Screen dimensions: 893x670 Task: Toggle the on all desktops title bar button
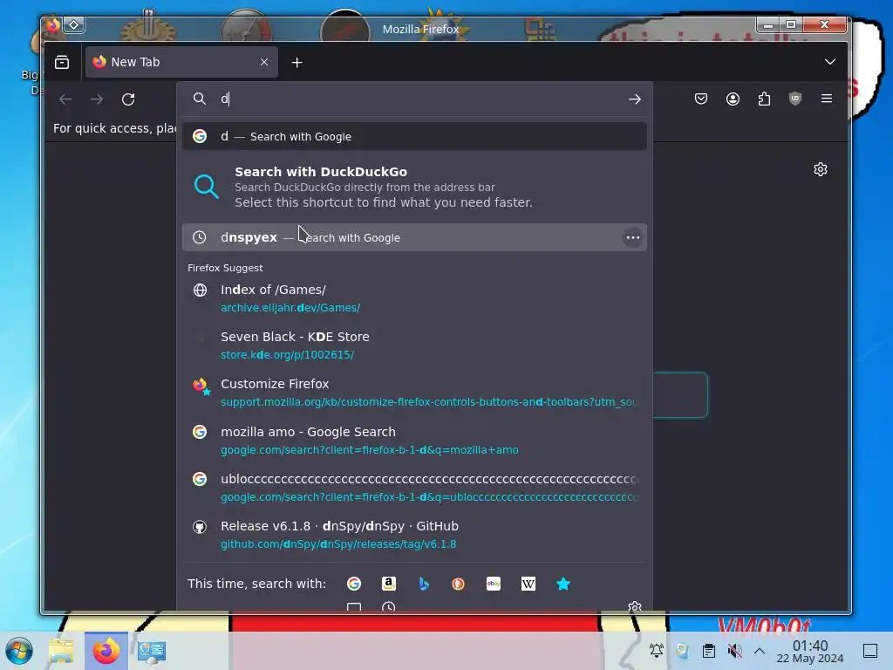[74, 25]
